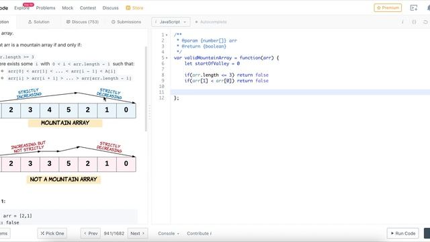Click line number 12 in the gutter
The image size is (430, 242).
(161, 98)
